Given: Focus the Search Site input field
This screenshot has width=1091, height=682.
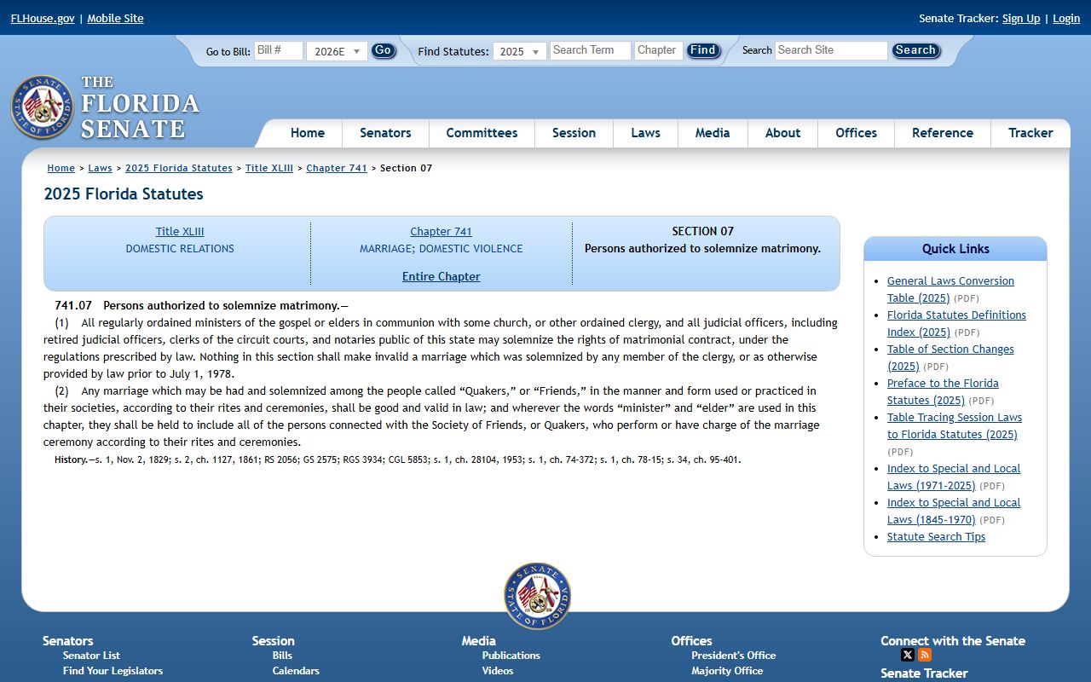Looking at the screenshot, I should [x=831, y=50].
